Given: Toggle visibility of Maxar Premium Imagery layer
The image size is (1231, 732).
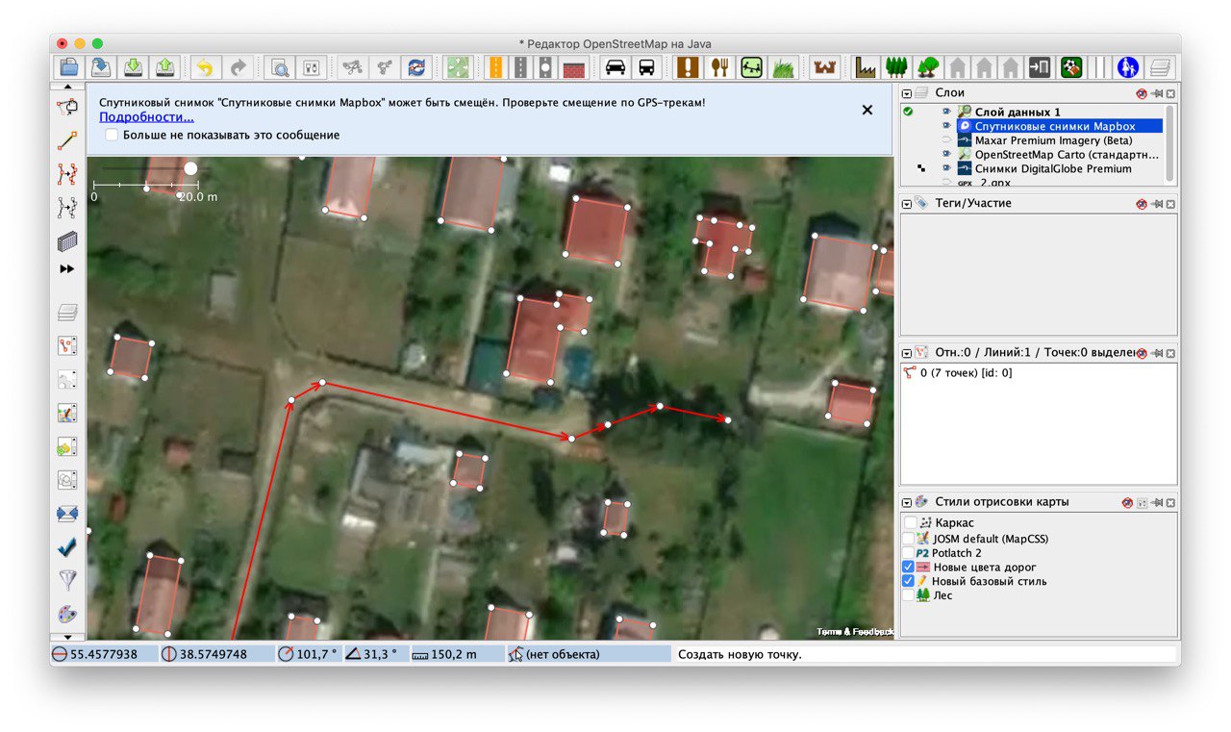Looking at the screenshot, I should click(946, 140).
